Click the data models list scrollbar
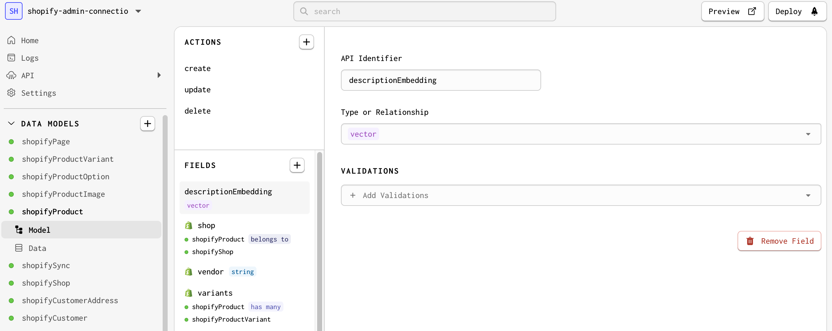 coord(165,223)
